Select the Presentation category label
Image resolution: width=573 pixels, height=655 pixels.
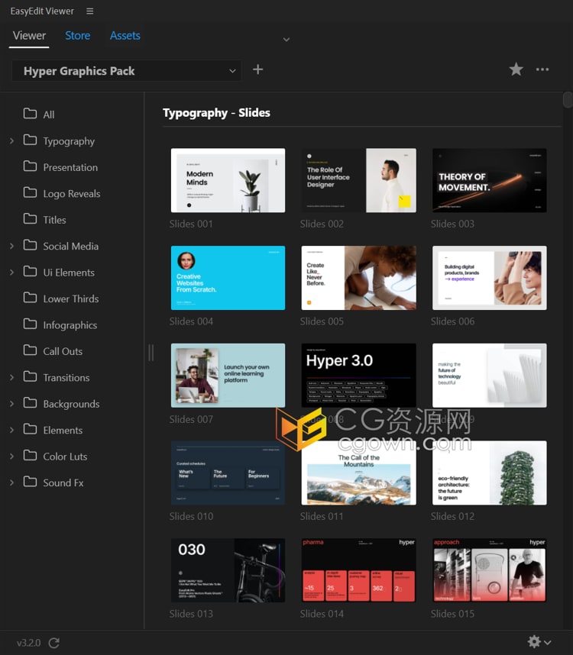(70, 167)
